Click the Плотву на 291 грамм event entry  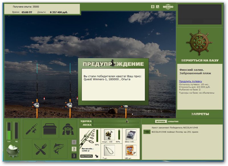pos(175,132)
